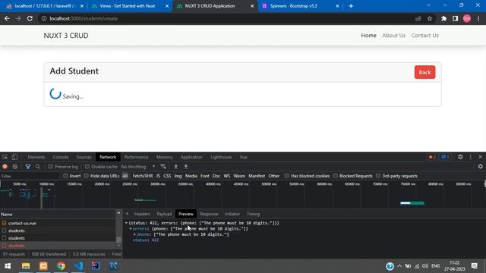486x273 pixels.
Task: Show hidden system tray icons
Action: click(x=399, y=266)
